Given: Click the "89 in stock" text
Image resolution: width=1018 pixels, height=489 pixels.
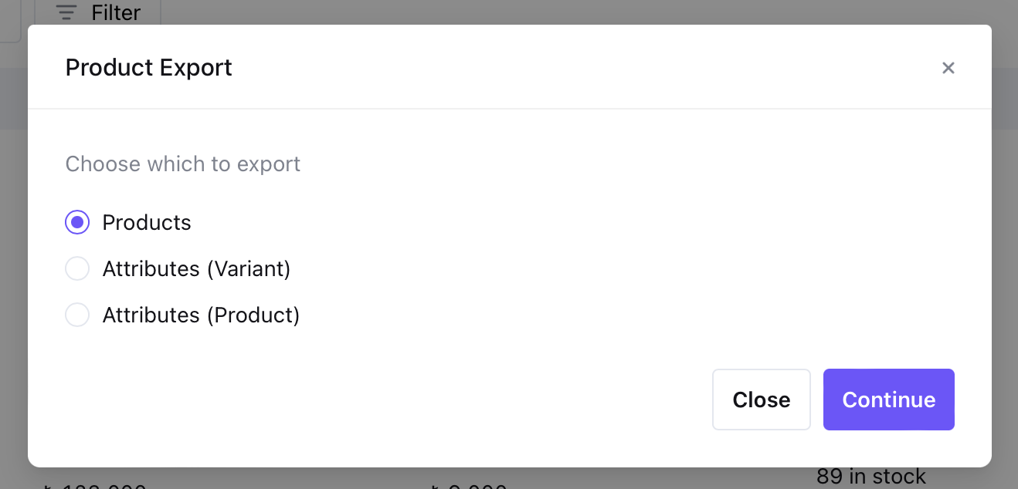Looking at the screenshot, I should coord(870,477).
